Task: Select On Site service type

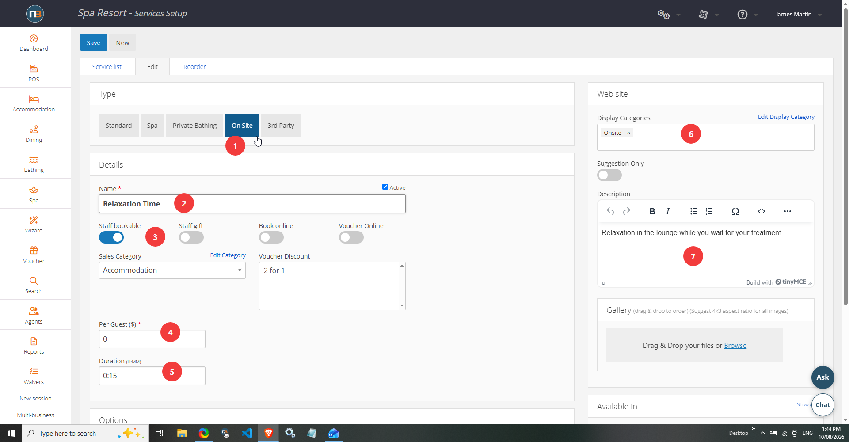Action: coord(242,126)
